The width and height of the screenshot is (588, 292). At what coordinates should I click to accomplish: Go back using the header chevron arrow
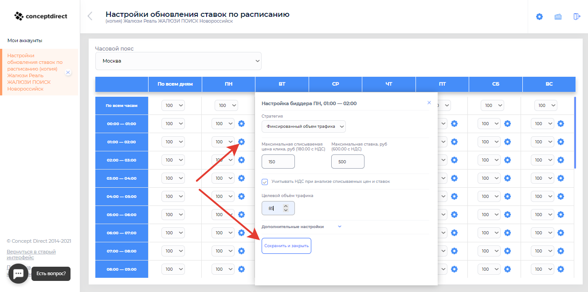coord(90,16)
